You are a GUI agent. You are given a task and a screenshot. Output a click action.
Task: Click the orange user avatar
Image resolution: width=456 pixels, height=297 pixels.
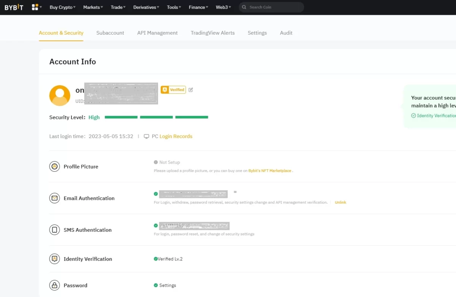pos(60,95)
